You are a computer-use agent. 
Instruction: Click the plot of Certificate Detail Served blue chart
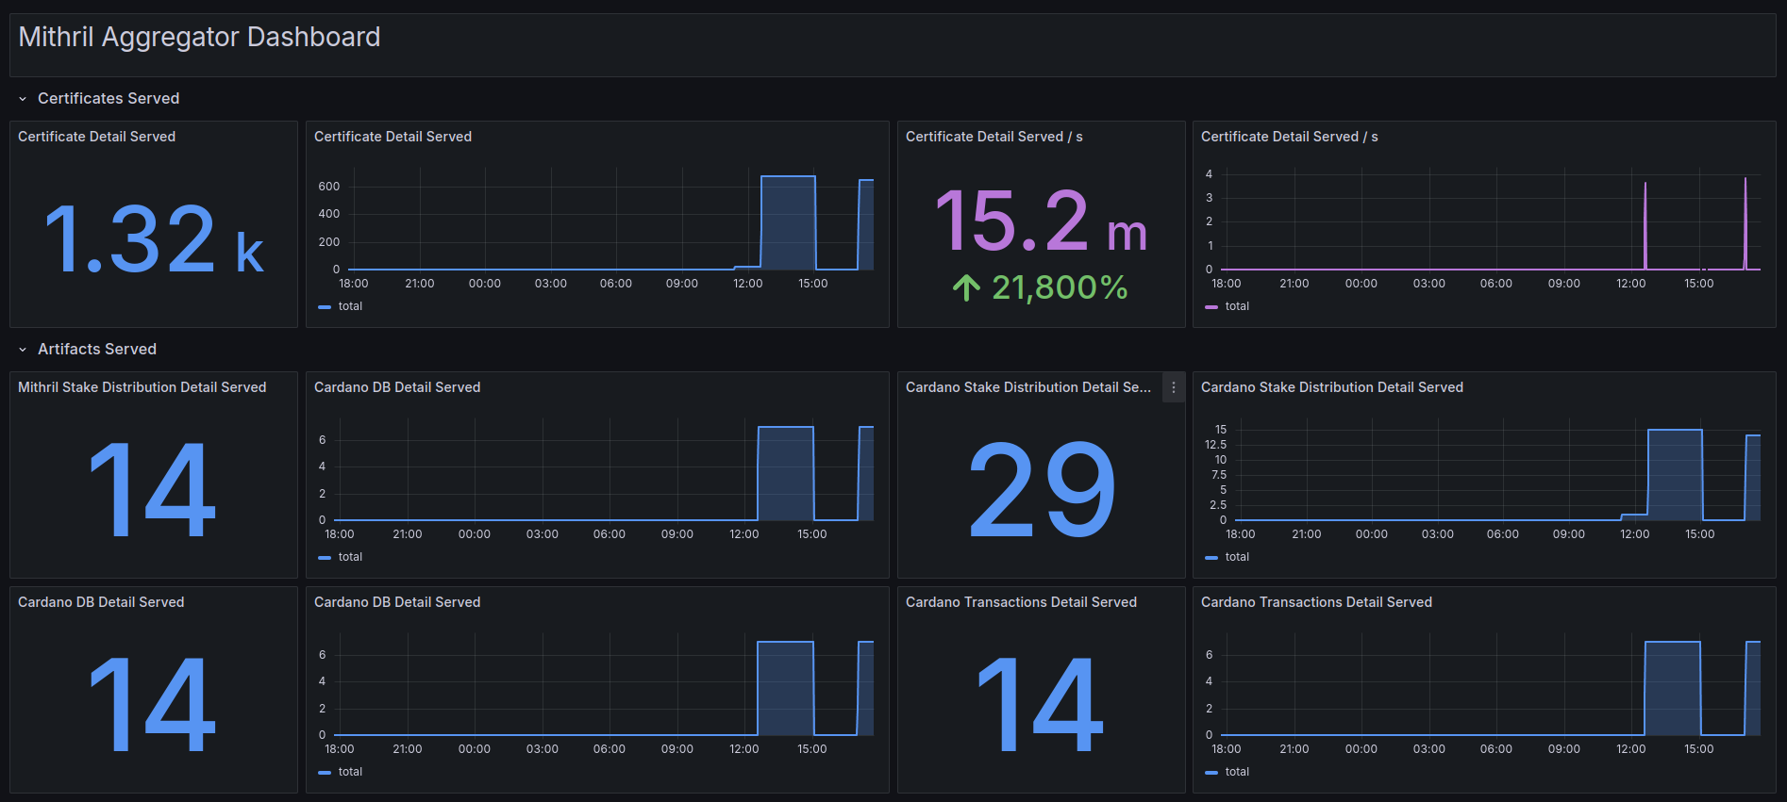[610, 220]
